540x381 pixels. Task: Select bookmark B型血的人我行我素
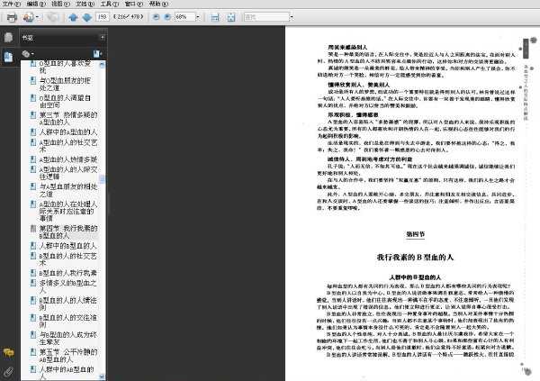68,273
